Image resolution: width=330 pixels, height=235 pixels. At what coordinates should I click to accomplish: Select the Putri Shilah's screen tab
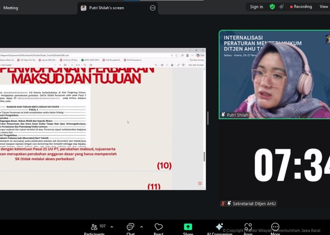tap(107, 8)
